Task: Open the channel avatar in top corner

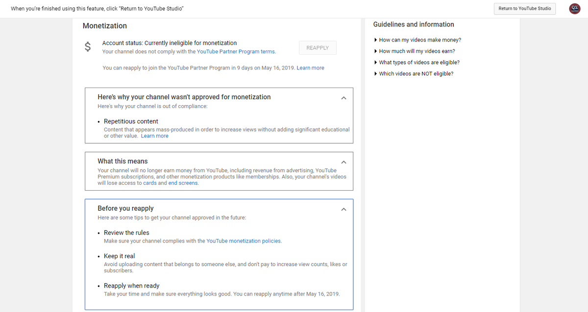Action: pos(575,8)
